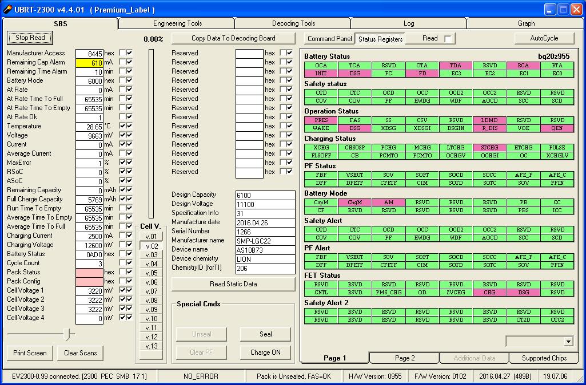Move the scan speed slider handle
This screenshot has height=385, width=586.
point(67,334)
